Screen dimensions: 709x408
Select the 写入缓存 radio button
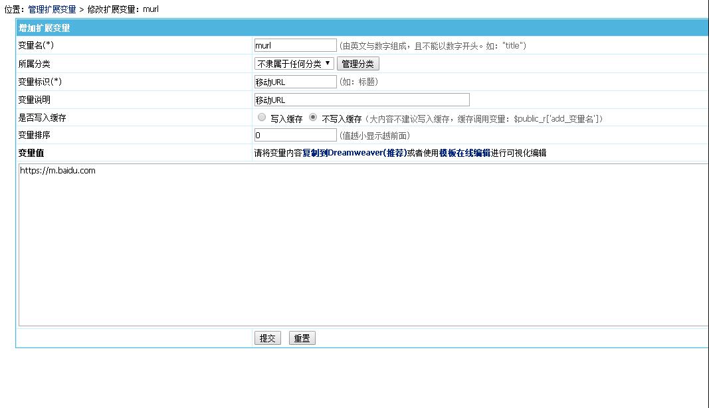click(261, 118)
